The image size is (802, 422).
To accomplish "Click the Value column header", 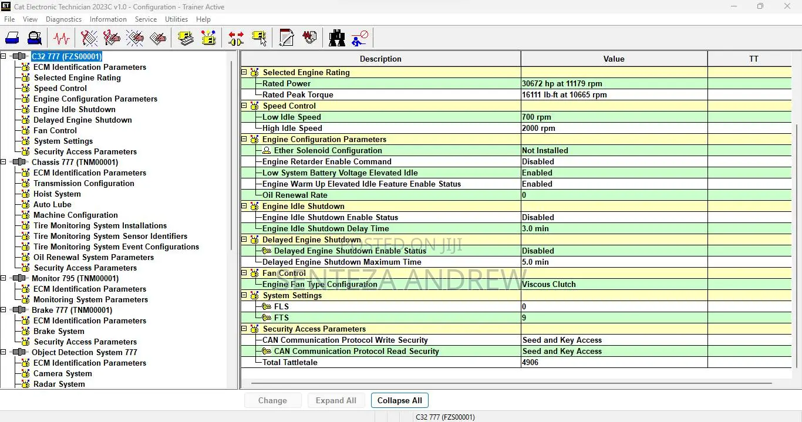I will click(x=614, y=59).
